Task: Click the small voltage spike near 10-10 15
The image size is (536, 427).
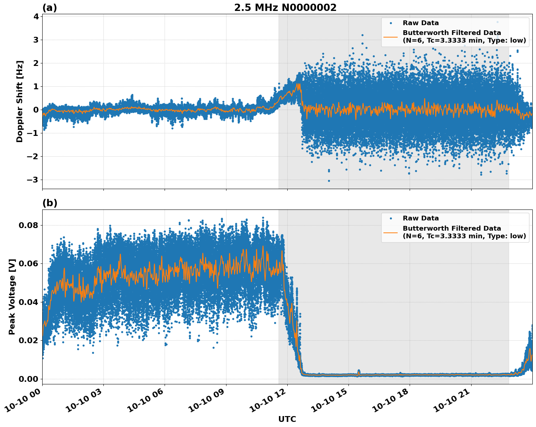Action: point(359,370)
